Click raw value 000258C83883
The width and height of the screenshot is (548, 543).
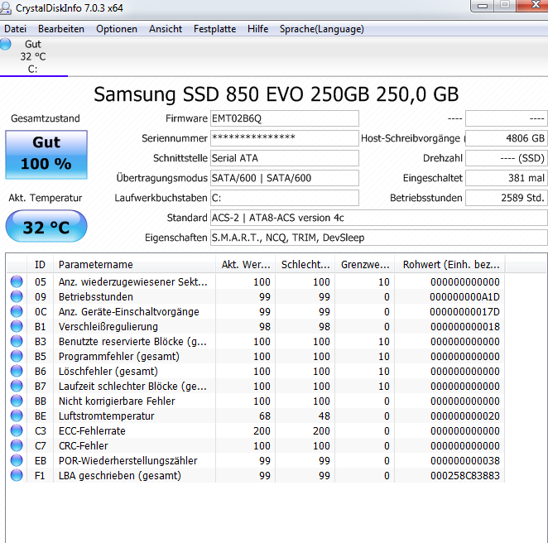pyautogui.click(x=465, y=476)
